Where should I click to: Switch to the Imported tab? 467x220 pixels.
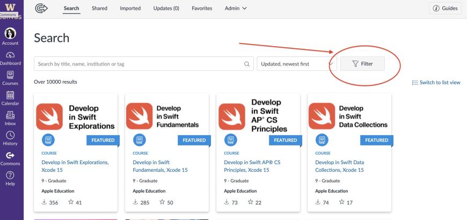(x=130, y=9)
